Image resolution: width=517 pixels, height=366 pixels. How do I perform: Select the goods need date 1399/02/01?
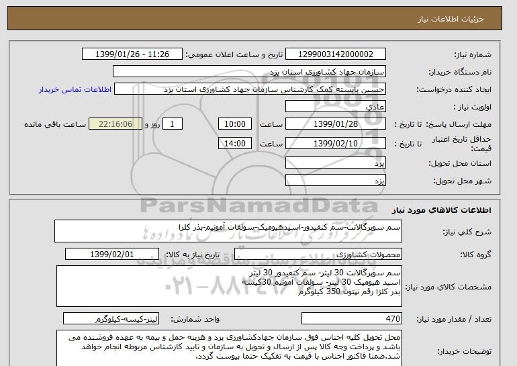(x=112, y=255)
